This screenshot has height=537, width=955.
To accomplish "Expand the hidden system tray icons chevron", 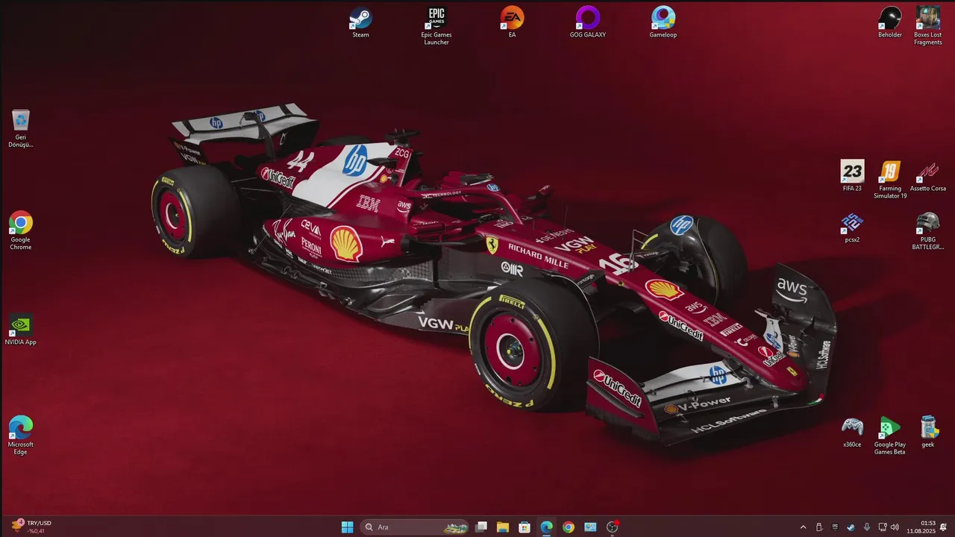I will pyautogui.click(x=803, y=527).
